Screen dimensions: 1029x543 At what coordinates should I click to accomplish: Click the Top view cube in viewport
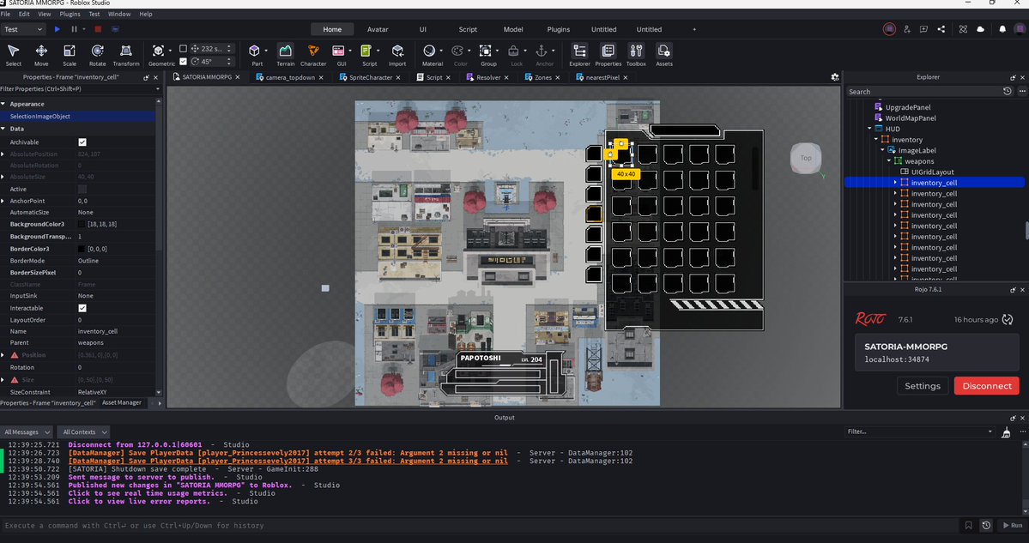(805, 158)
